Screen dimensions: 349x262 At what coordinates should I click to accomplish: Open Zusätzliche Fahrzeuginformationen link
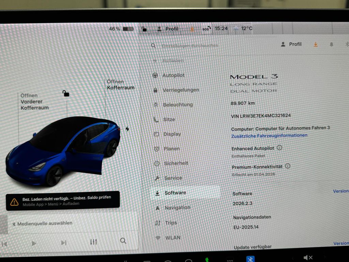[x=269, y=135]
